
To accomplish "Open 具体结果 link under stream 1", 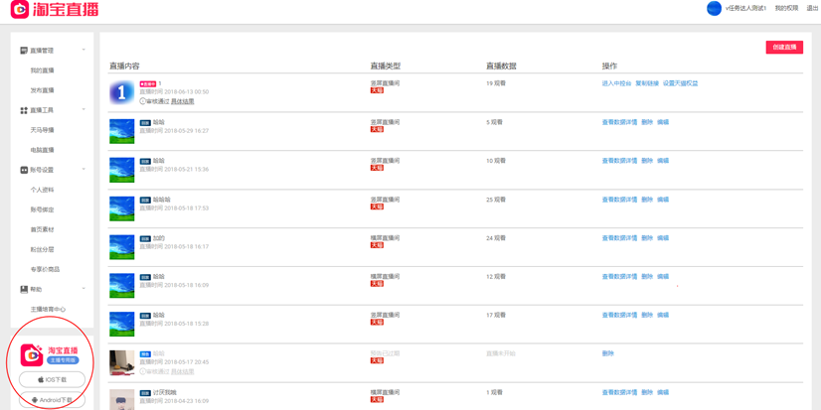I will 183,101.
